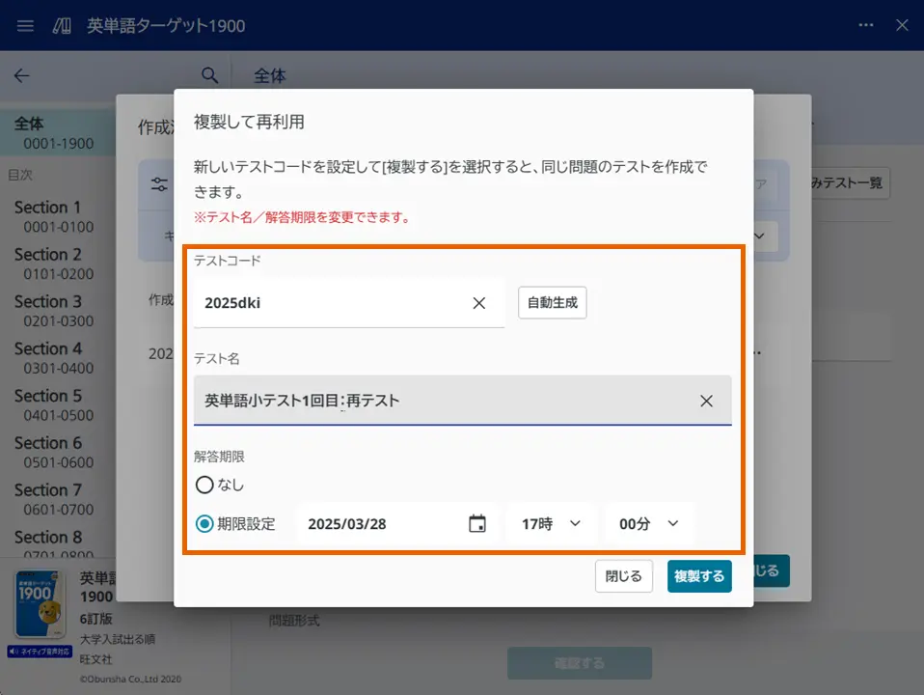Expand the chevron dropdown behind the dialog
The height and width of the screenshot is (695, 924).
759,236
